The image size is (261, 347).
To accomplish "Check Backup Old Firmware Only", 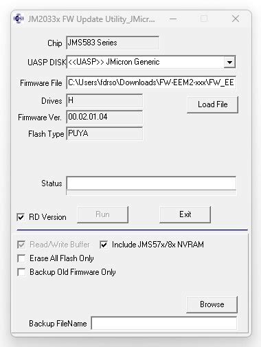I will click(x=21, y=272).
